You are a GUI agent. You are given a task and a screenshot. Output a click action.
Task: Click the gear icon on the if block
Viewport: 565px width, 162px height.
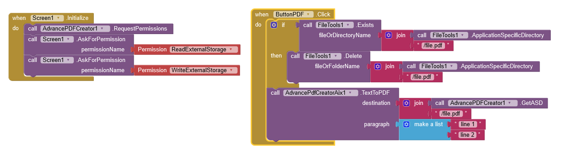point(274,25)
